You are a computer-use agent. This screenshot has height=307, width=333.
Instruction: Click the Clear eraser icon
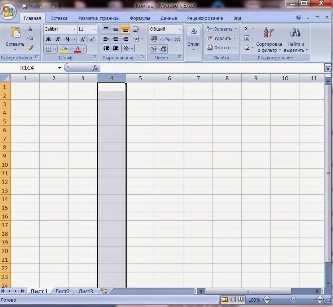tap(246, 48)
